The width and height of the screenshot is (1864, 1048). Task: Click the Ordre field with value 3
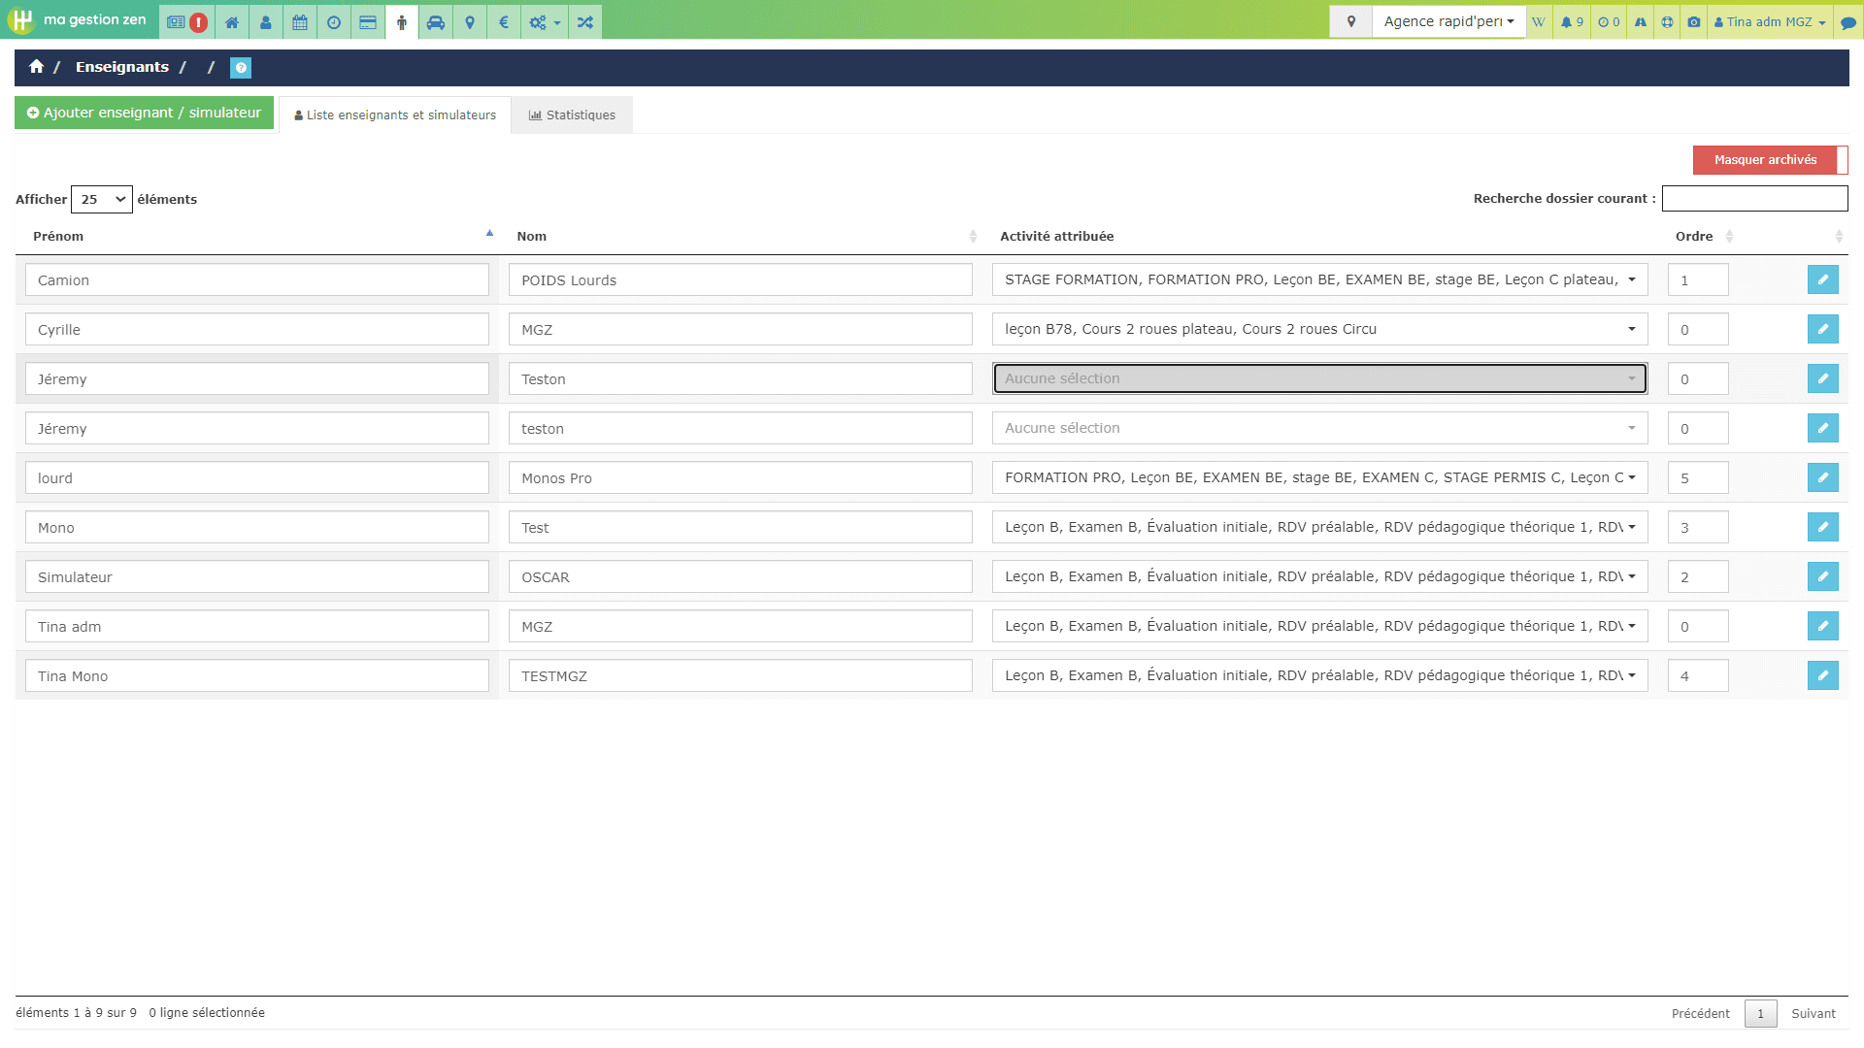pyautogui.click(x=1698, y=527)
